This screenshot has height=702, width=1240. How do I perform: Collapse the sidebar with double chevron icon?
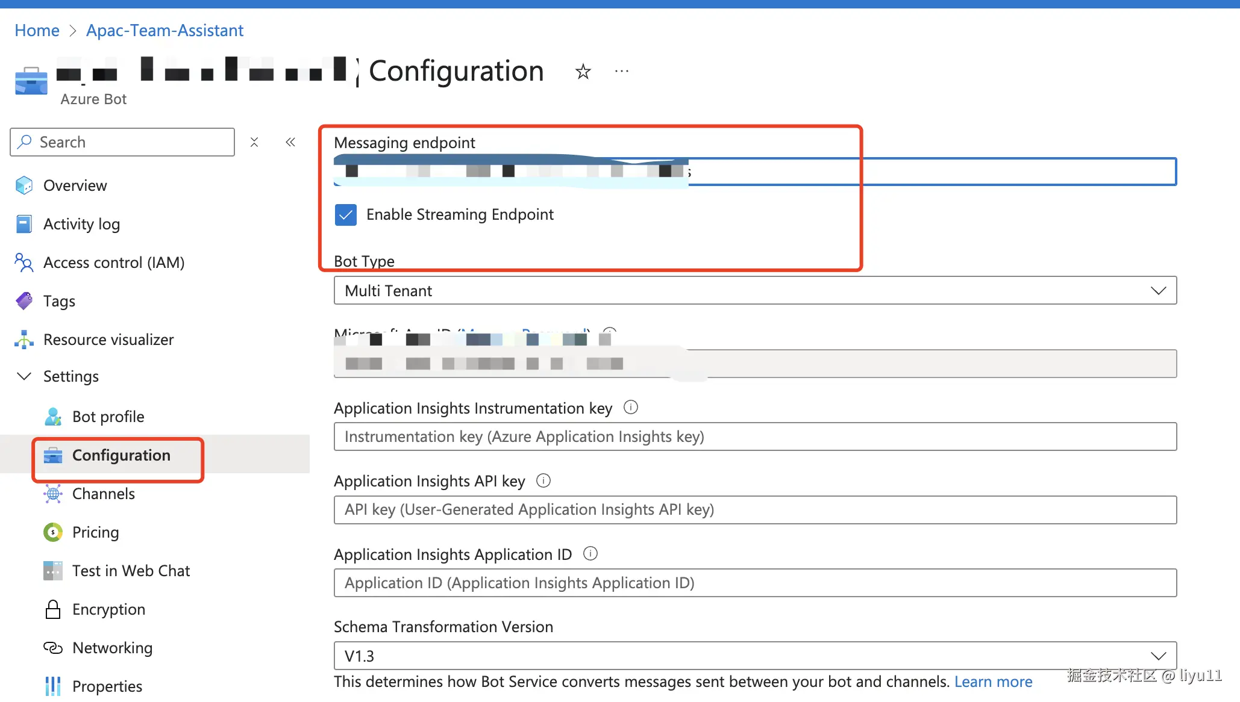pos(290,142)
